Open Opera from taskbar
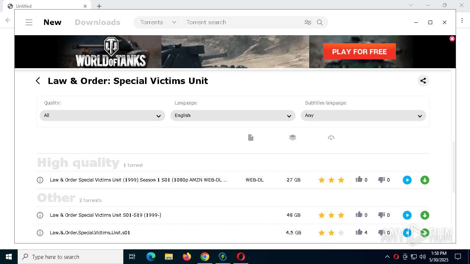 pos(241,257)
